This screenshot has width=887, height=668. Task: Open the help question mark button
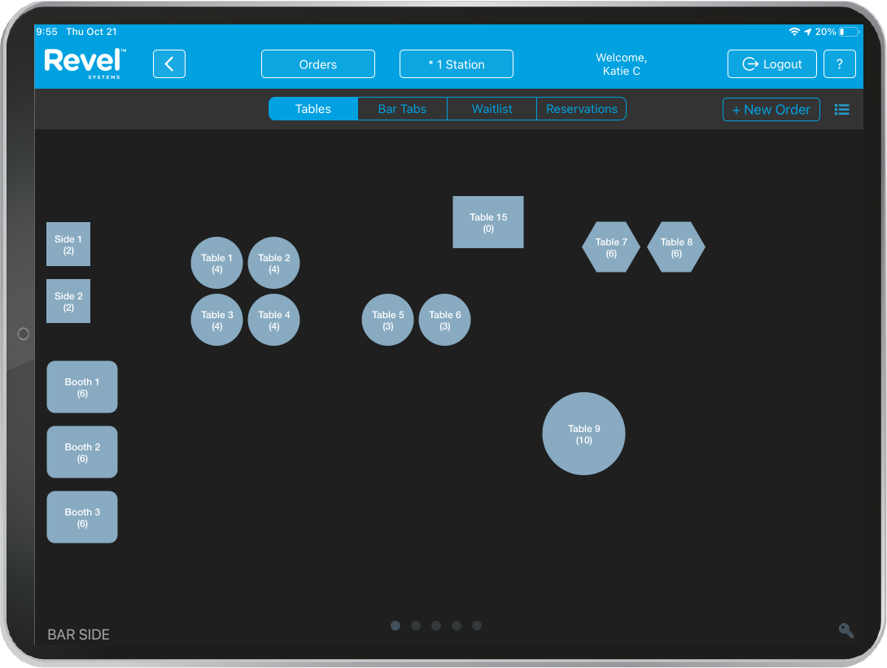tap(839, 64)
